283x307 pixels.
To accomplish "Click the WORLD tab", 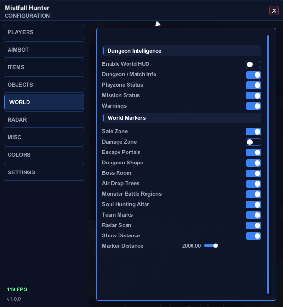I will coord(44,102).
